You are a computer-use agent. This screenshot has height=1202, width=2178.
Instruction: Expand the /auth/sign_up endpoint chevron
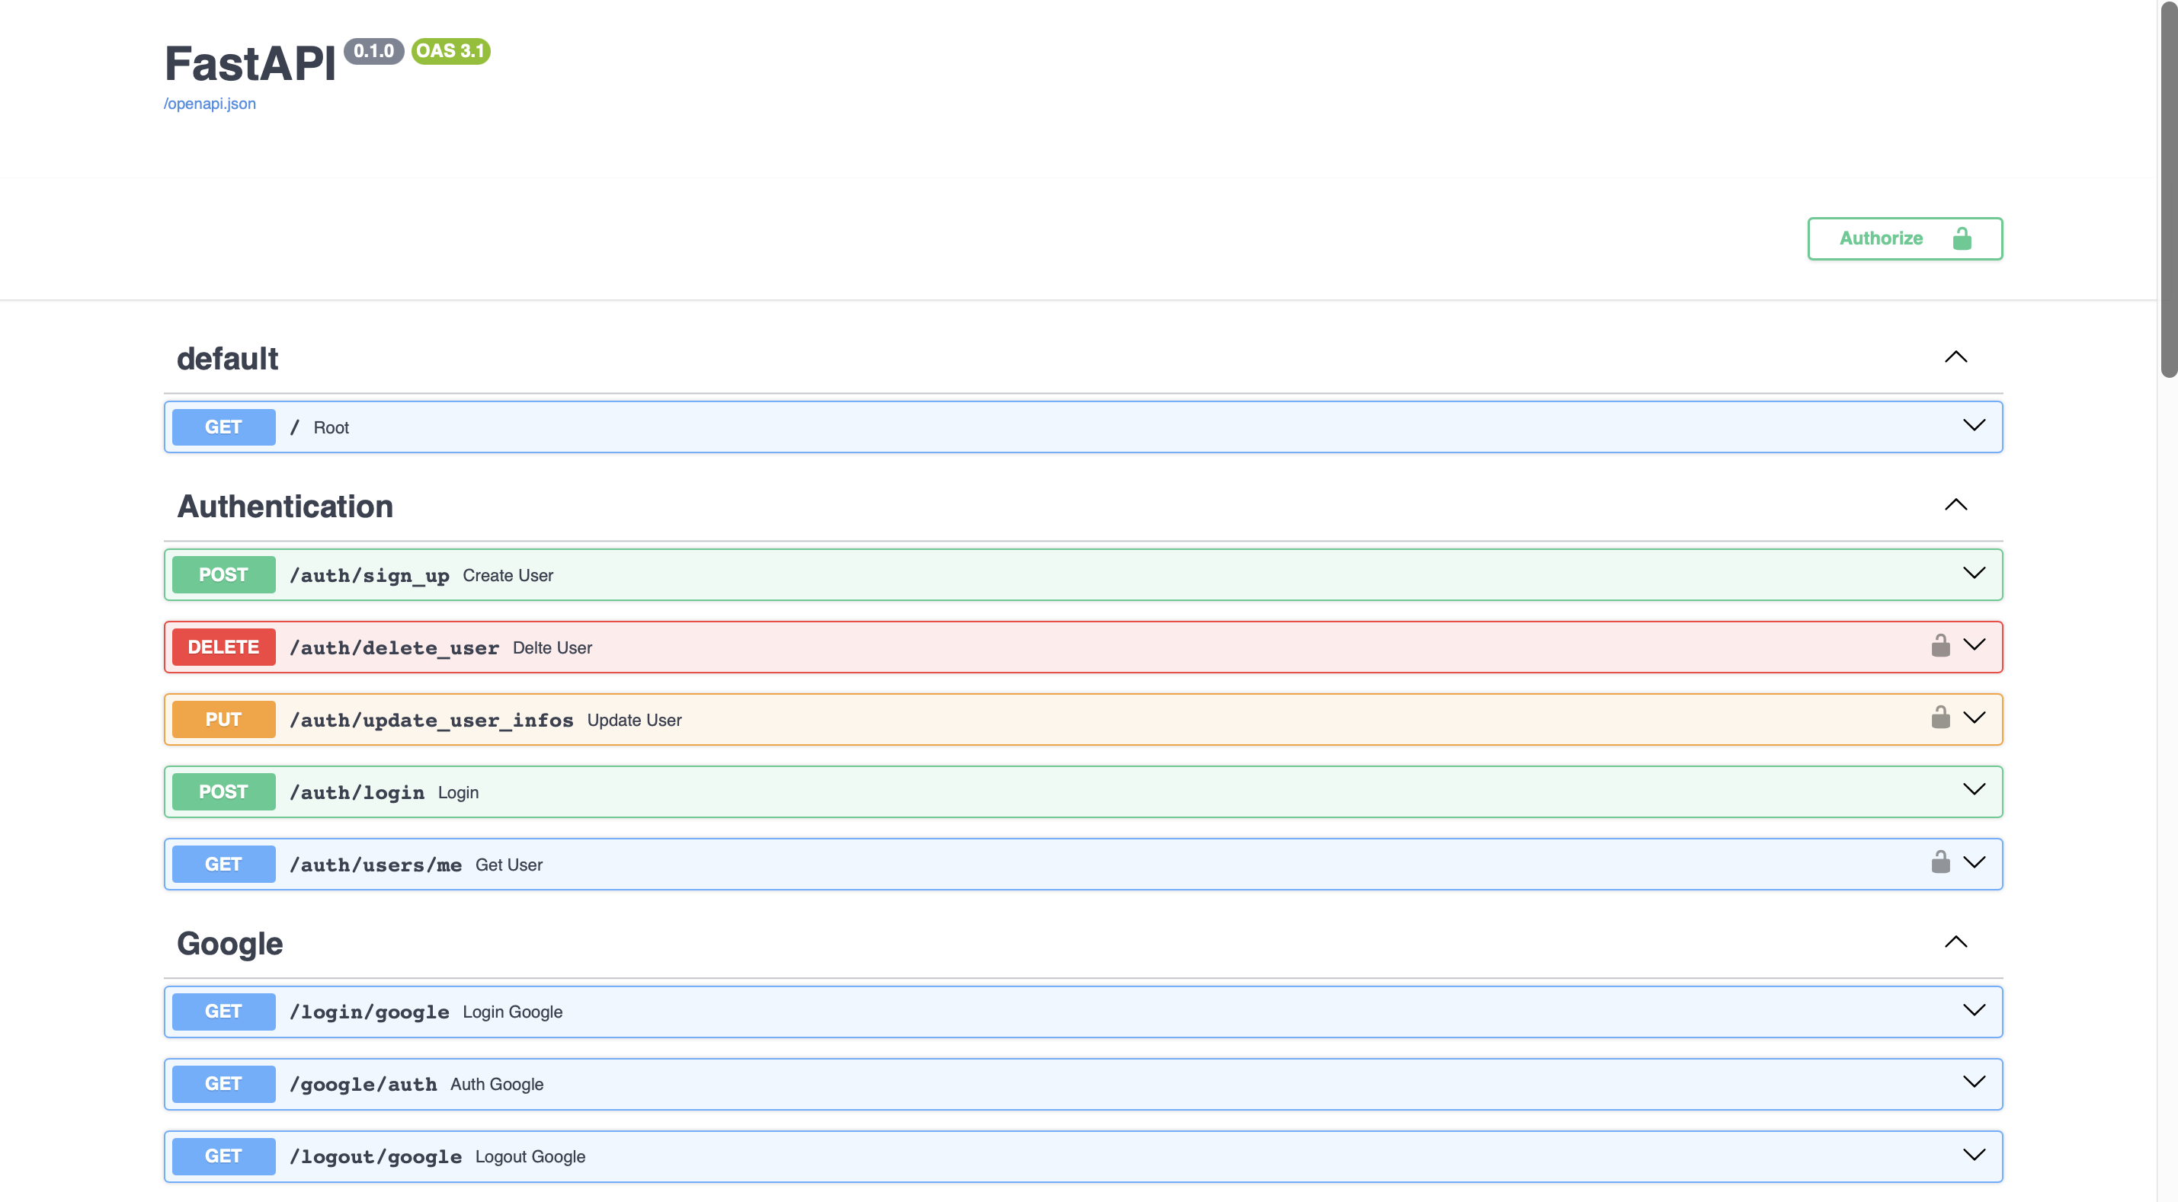click(1975, 573)
